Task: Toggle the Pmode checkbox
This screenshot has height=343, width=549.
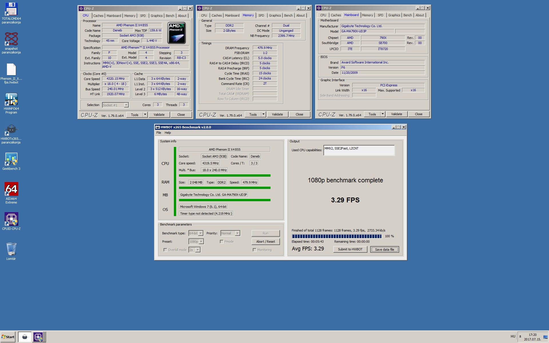Action: coord(222,242)
